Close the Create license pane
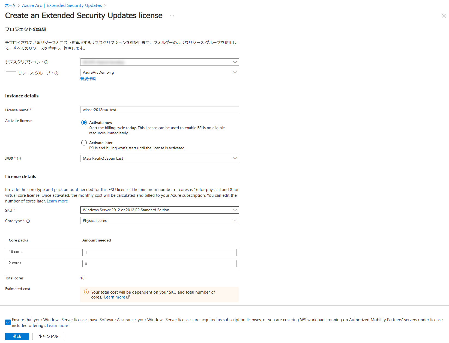The image size is (449, 343). tap(444, 16)
